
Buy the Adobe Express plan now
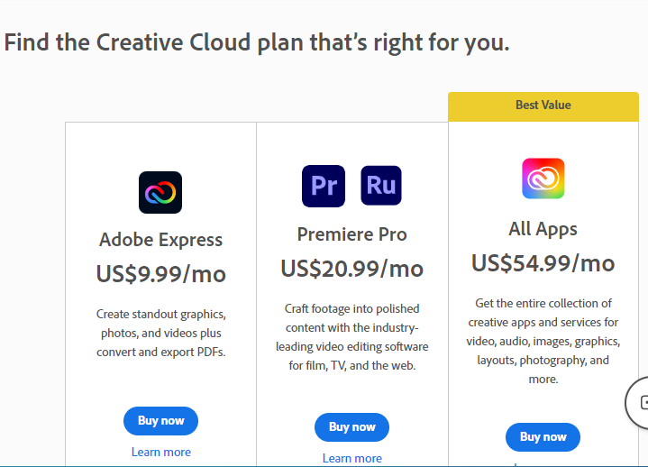click(160, 421)
